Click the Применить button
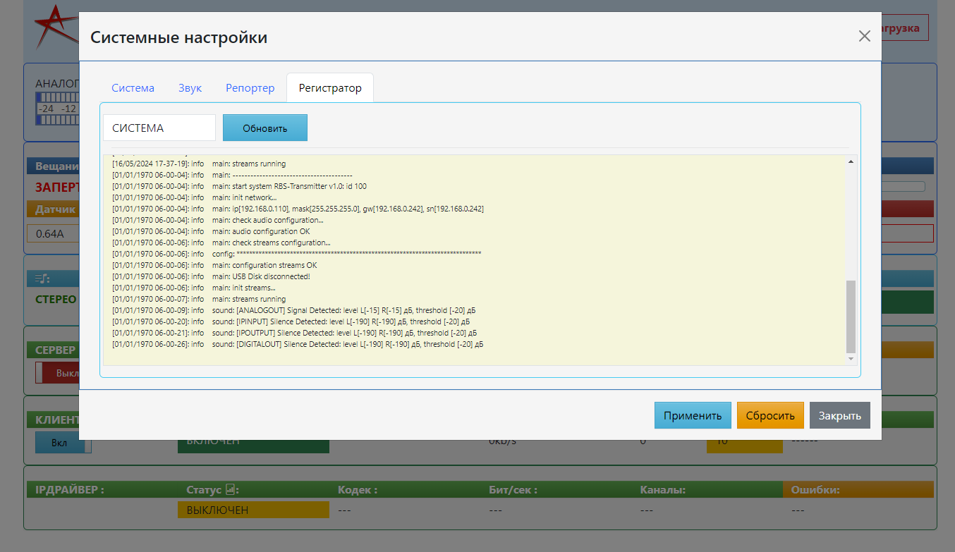The width and height of the screenshot is (955, 552). tap(692, 415)
